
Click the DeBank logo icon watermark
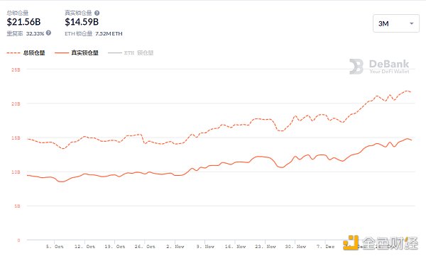[x=356, y=67]
